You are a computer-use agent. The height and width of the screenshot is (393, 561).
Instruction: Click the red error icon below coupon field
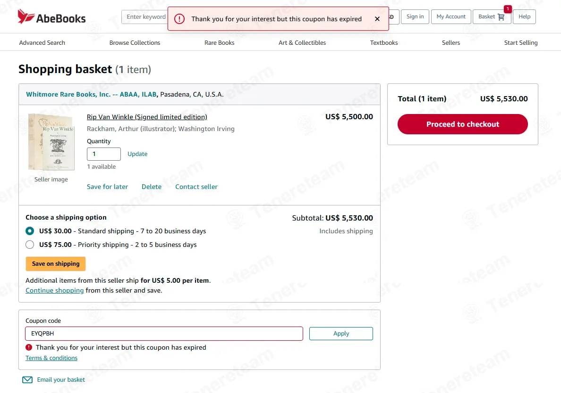point(29,347)
